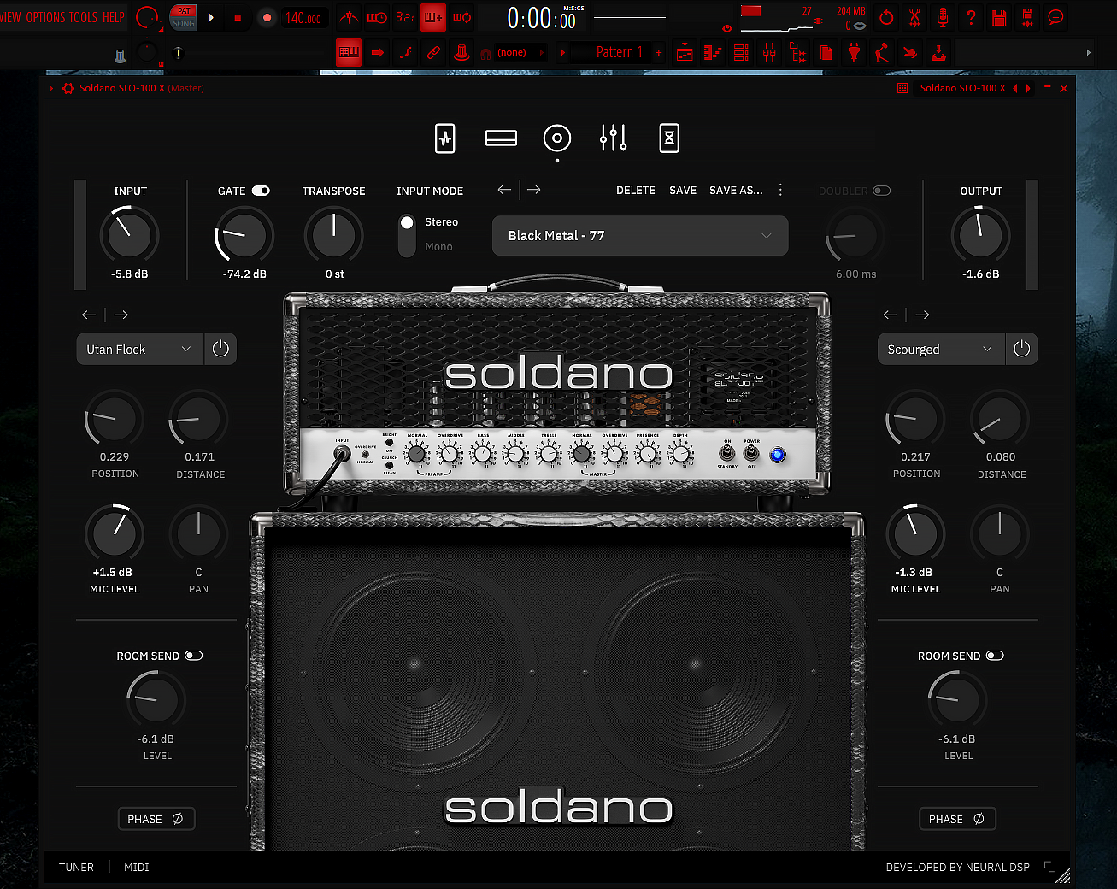Image resolution: width=1117 pixels, height=889 pixels.
Task: Click the blue power lamp on amp
Action: (778, 455)
